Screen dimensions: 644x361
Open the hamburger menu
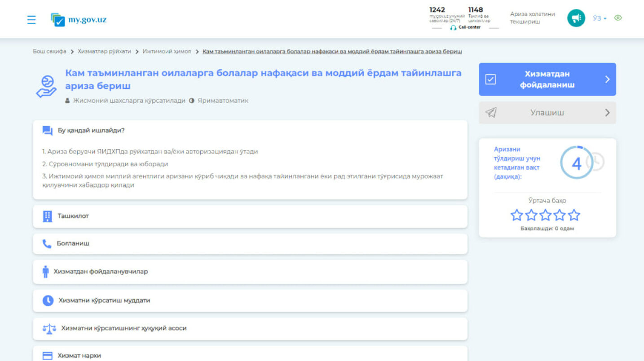click(x=31, y=20)
